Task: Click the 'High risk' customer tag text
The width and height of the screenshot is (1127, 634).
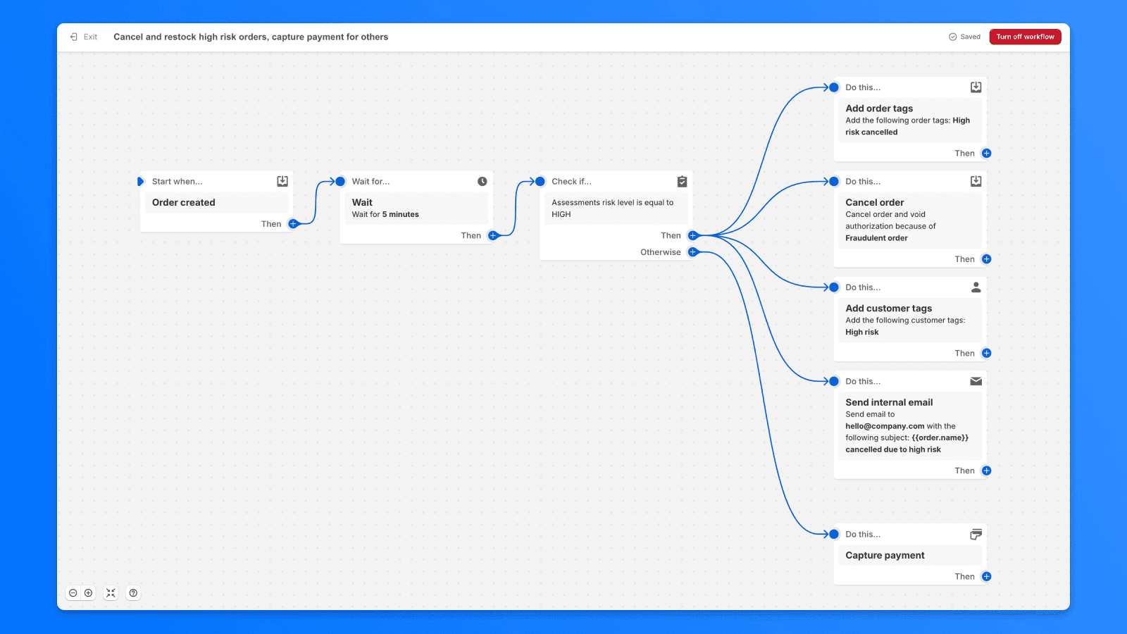Action: (862, 332)
